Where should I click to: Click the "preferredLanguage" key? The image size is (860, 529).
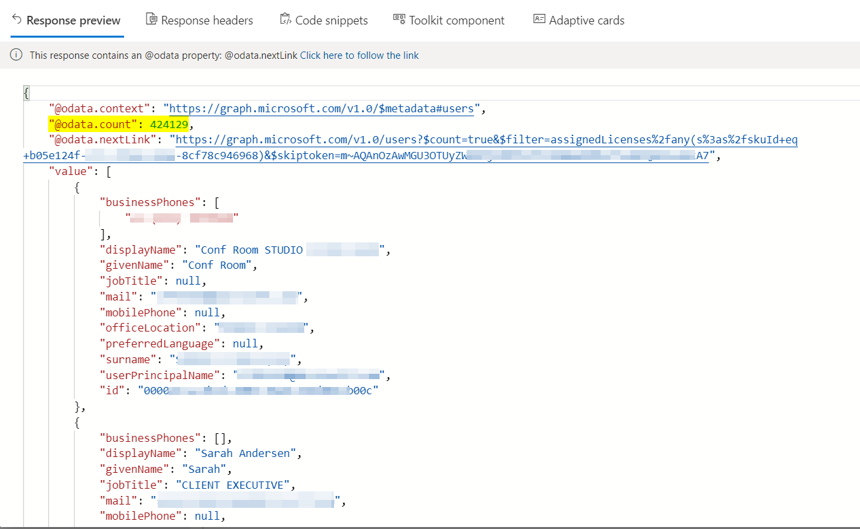160,344
